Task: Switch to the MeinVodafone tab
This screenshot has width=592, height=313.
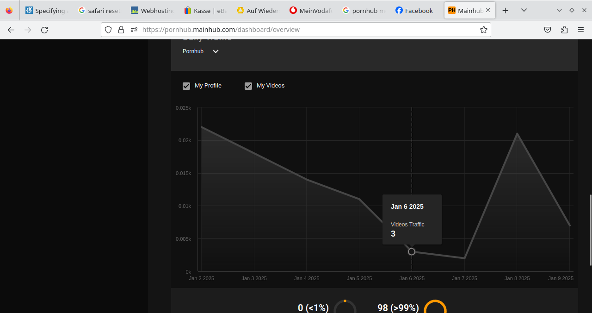Action: click(x=311, y=10)
